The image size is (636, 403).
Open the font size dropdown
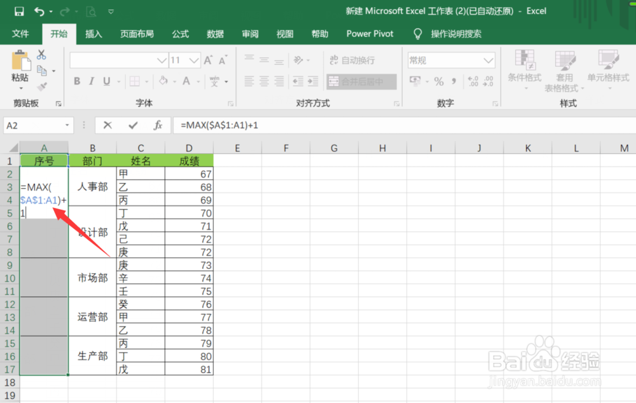(x=193, y=59)
